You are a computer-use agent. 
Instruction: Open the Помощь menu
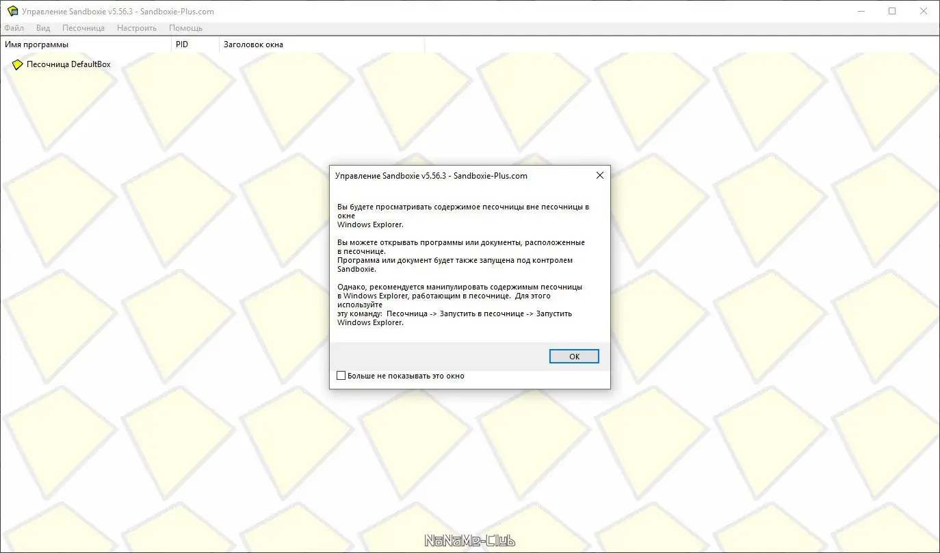pos(185,28)
